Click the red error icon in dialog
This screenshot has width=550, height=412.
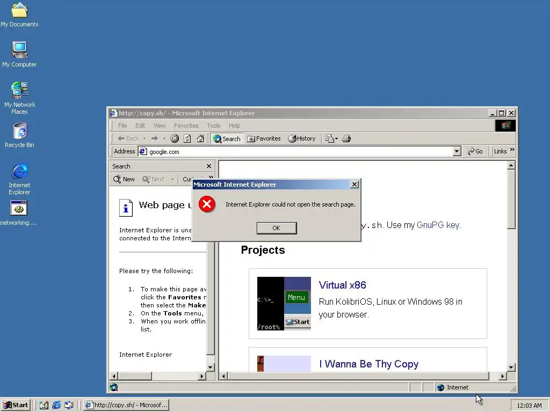[x=207, y=204]
